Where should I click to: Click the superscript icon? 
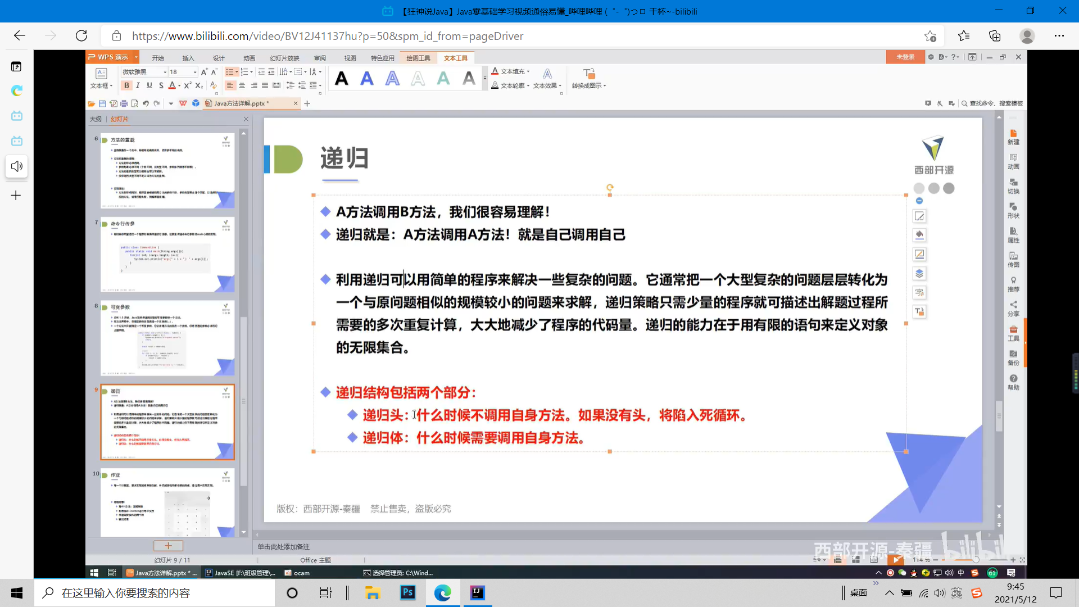click(187, 85)
